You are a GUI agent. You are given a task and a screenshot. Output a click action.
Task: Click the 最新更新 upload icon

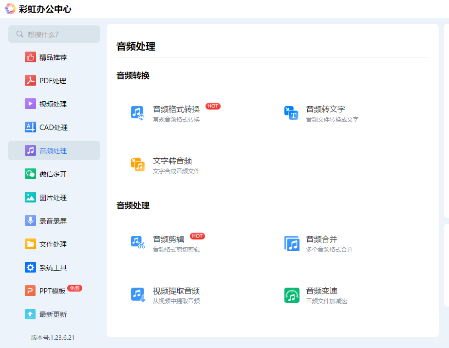[x=30, y=314]
